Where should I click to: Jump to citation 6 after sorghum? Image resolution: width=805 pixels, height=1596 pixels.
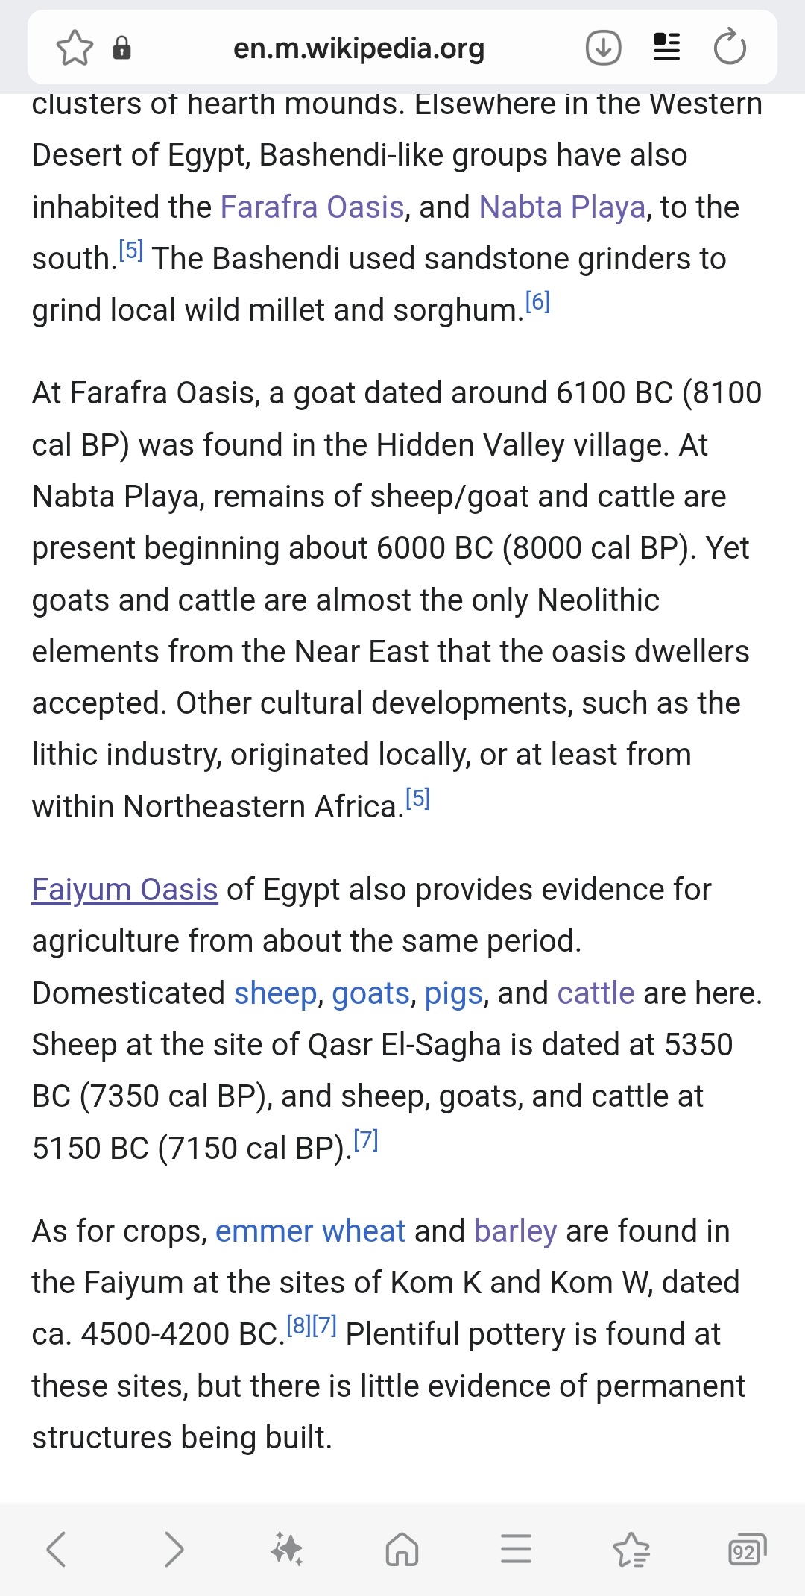tap(537, 303)
